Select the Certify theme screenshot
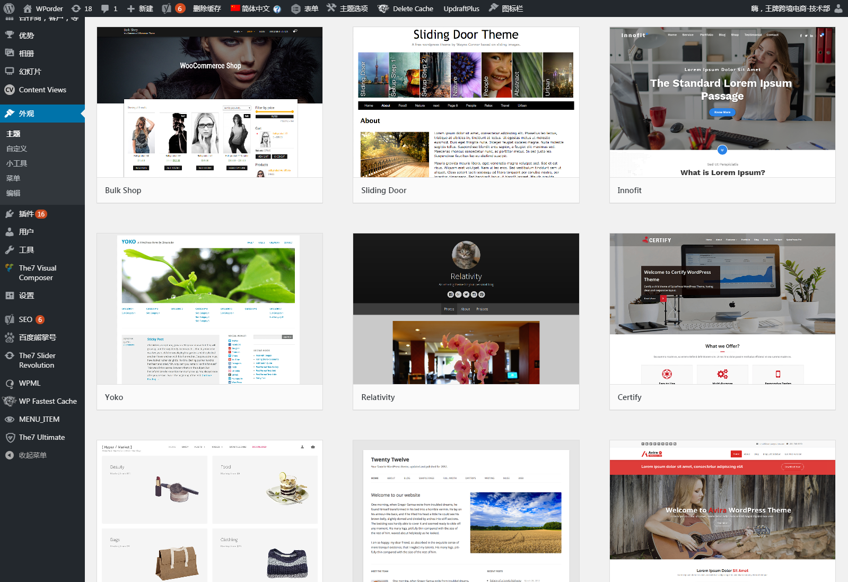This screenshot has width=848, height=582. click(x=722, y=309)
